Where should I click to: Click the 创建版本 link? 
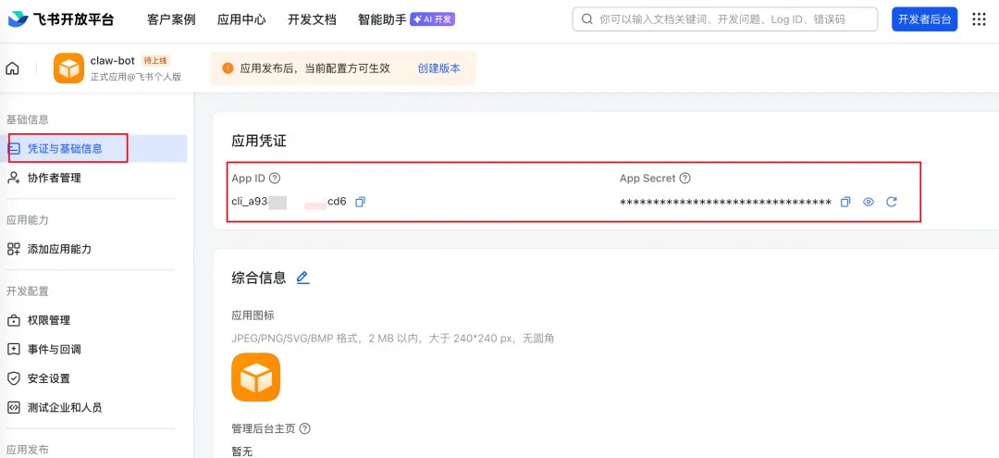[439, 68]
